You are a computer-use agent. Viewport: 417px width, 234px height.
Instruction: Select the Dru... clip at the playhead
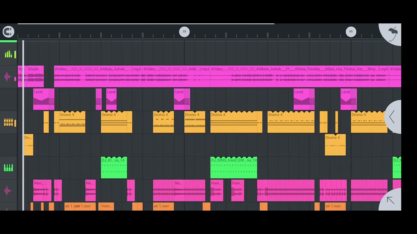click(x=28, y=145)
